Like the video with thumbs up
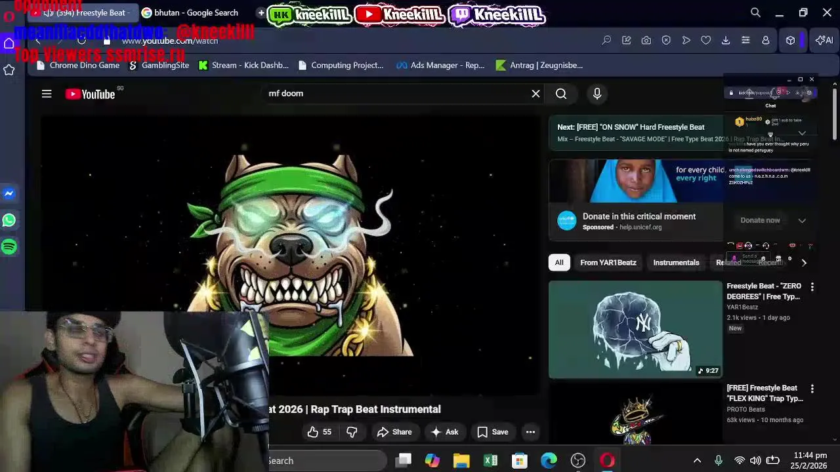 (x=320, y=432)
